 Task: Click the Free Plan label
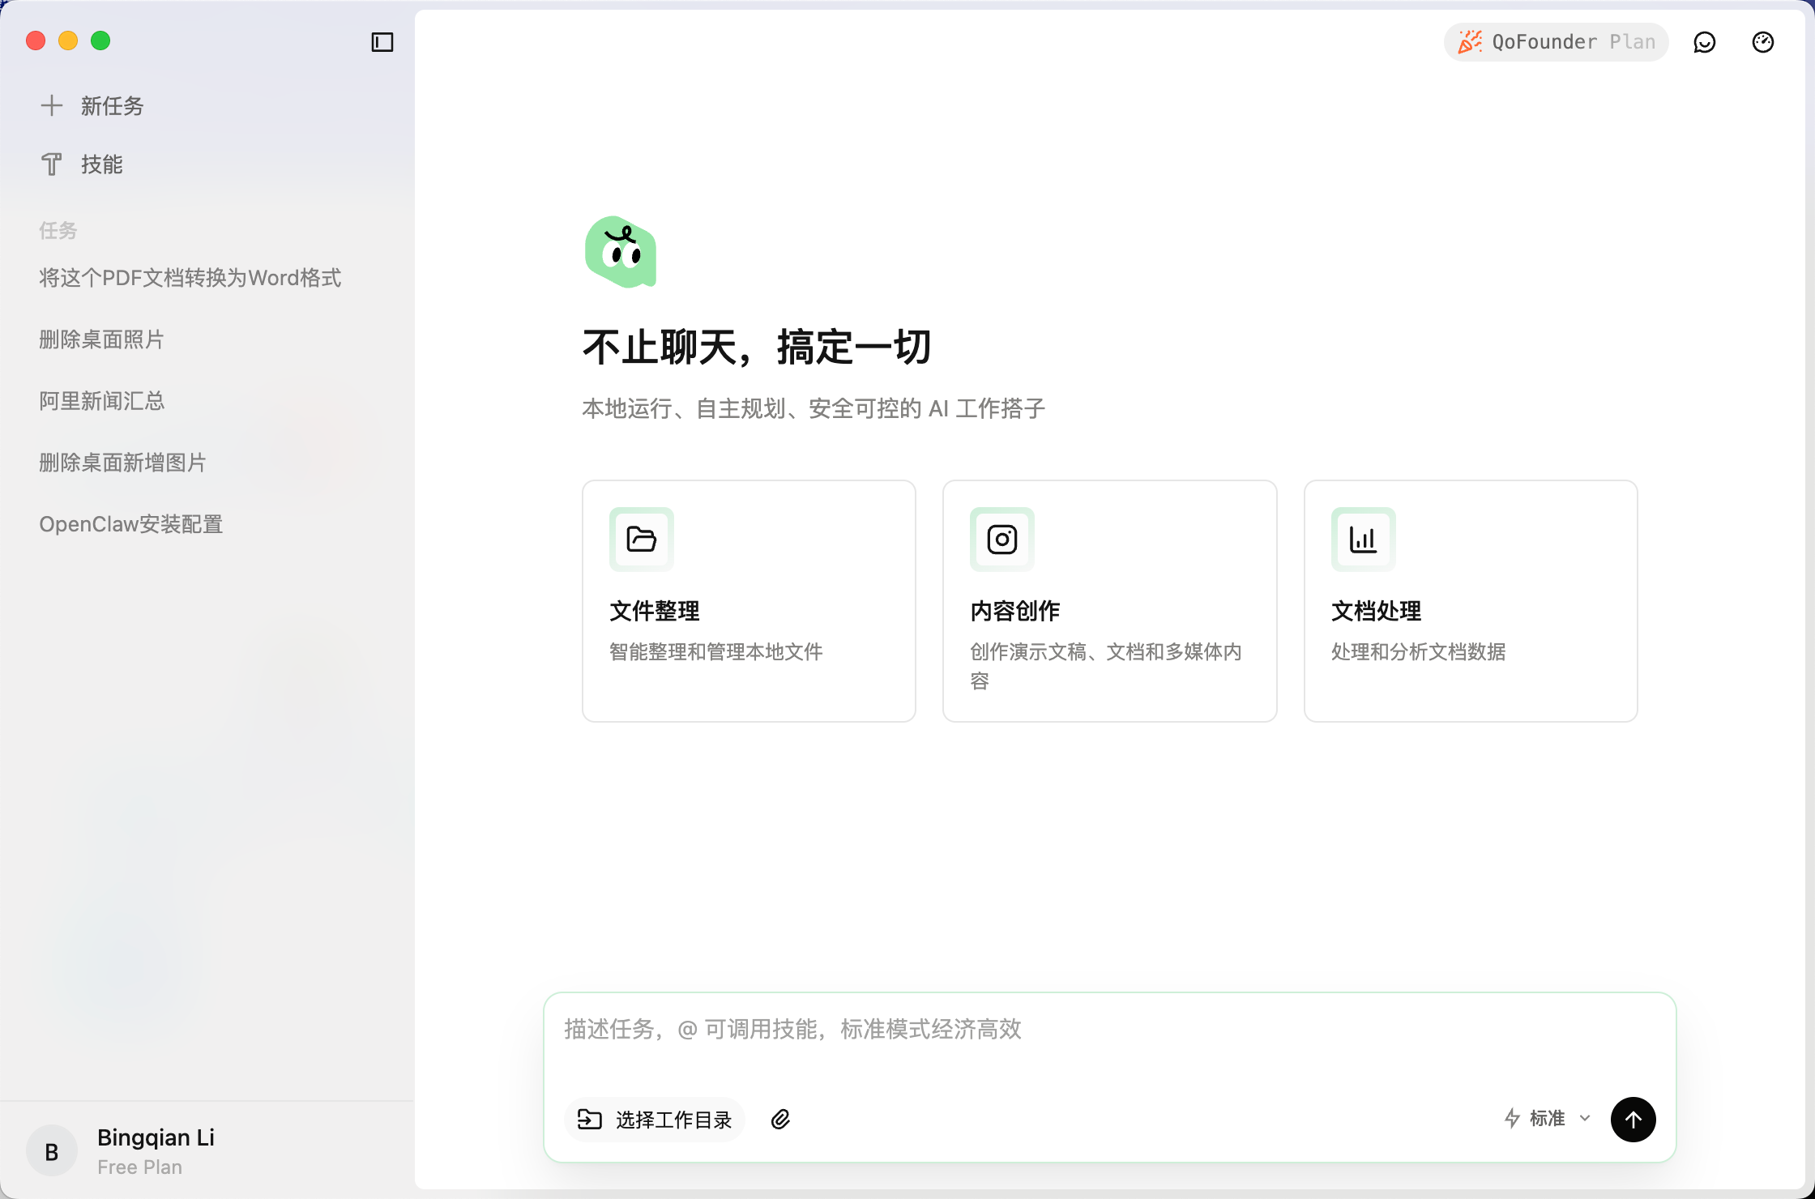(139, 1167)
